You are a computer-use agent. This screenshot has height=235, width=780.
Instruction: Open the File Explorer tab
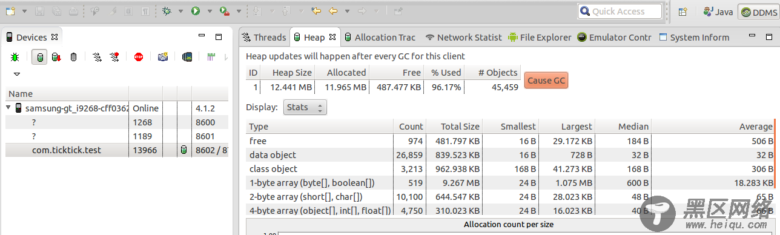click(x=540, y=37)
